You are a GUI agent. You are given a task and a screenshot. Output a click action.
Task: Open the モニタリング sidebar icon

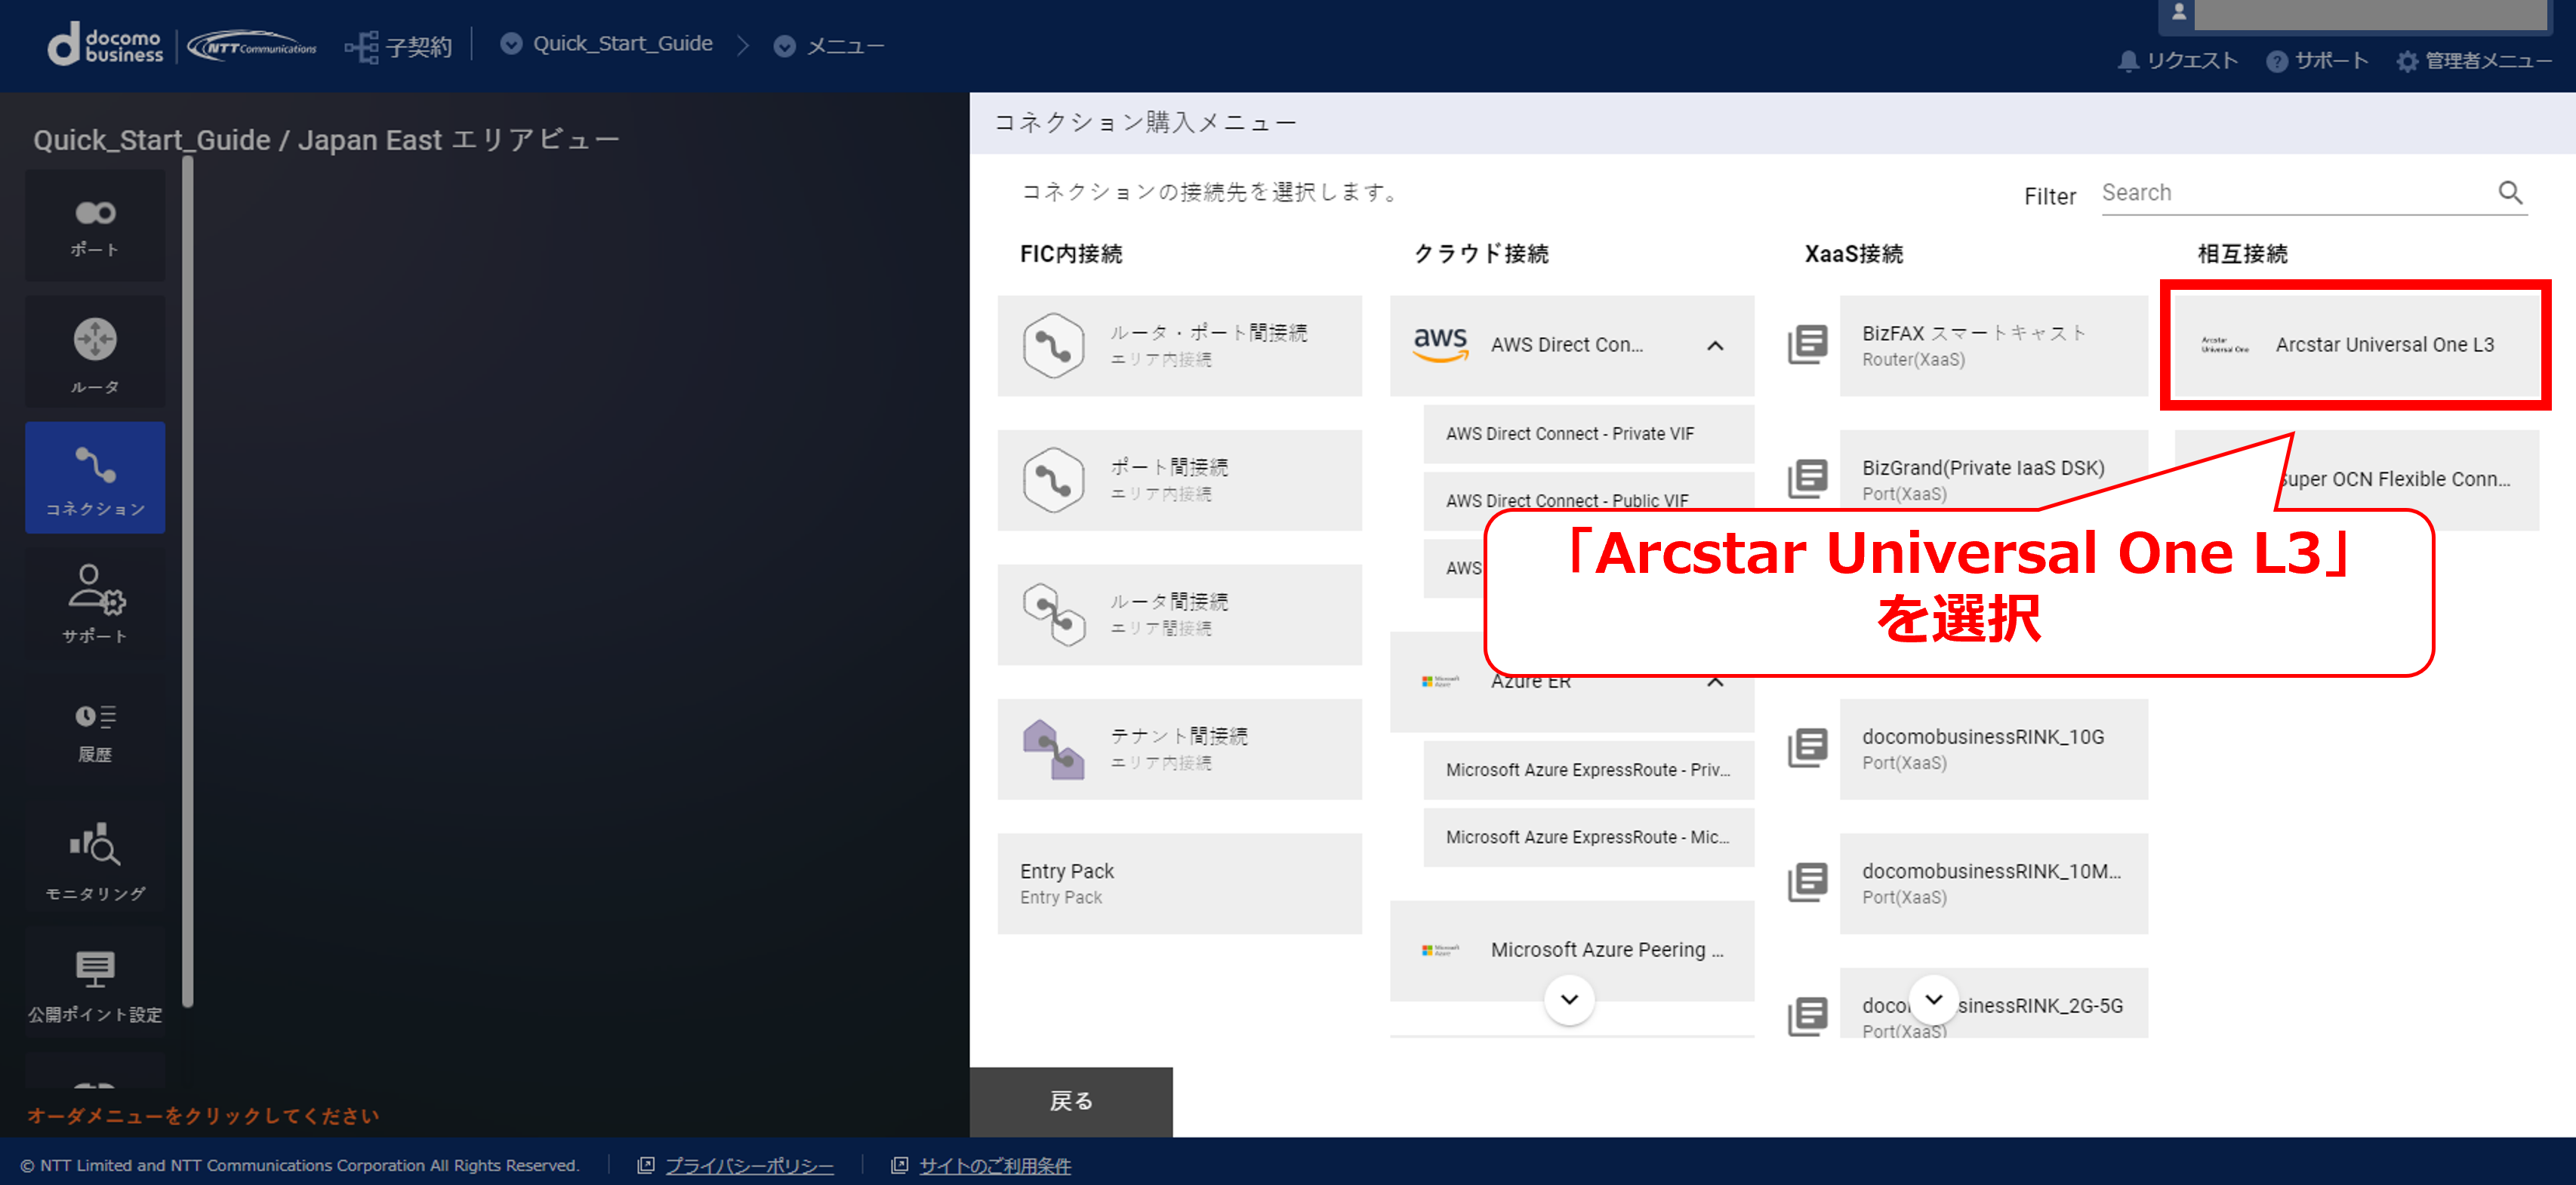pyautogui.click(x=95, y=858)
